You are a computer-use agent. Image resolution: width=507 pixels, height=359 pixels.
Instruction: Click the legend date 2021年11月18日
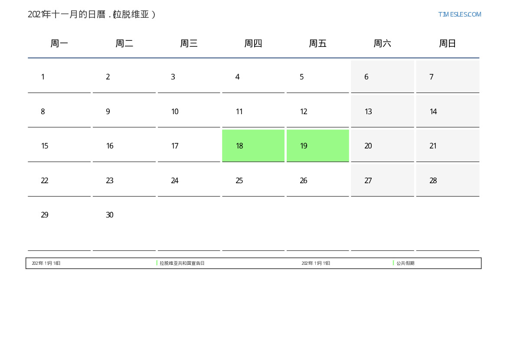46,263
